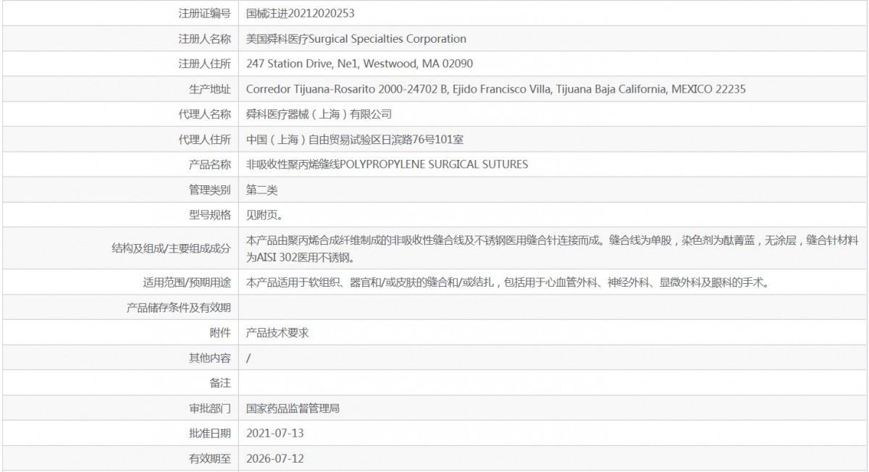
Task: Click POLYPROPYLENE SURGICAL SUTURES product name
Action: 387,164
